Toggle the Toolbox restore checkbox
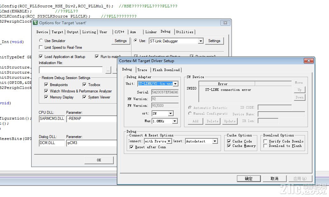The width and height of the screenshot is (329, 197). click(x=84, y=85)
